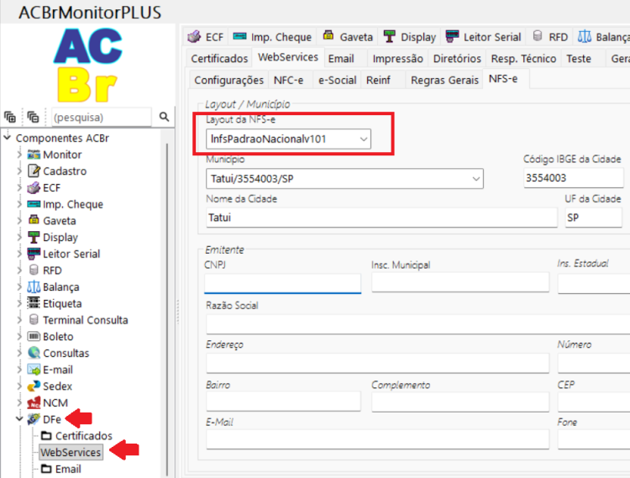Click the E-Mail input field
This screenshot has height=478, width=630.
click(378, 439)
